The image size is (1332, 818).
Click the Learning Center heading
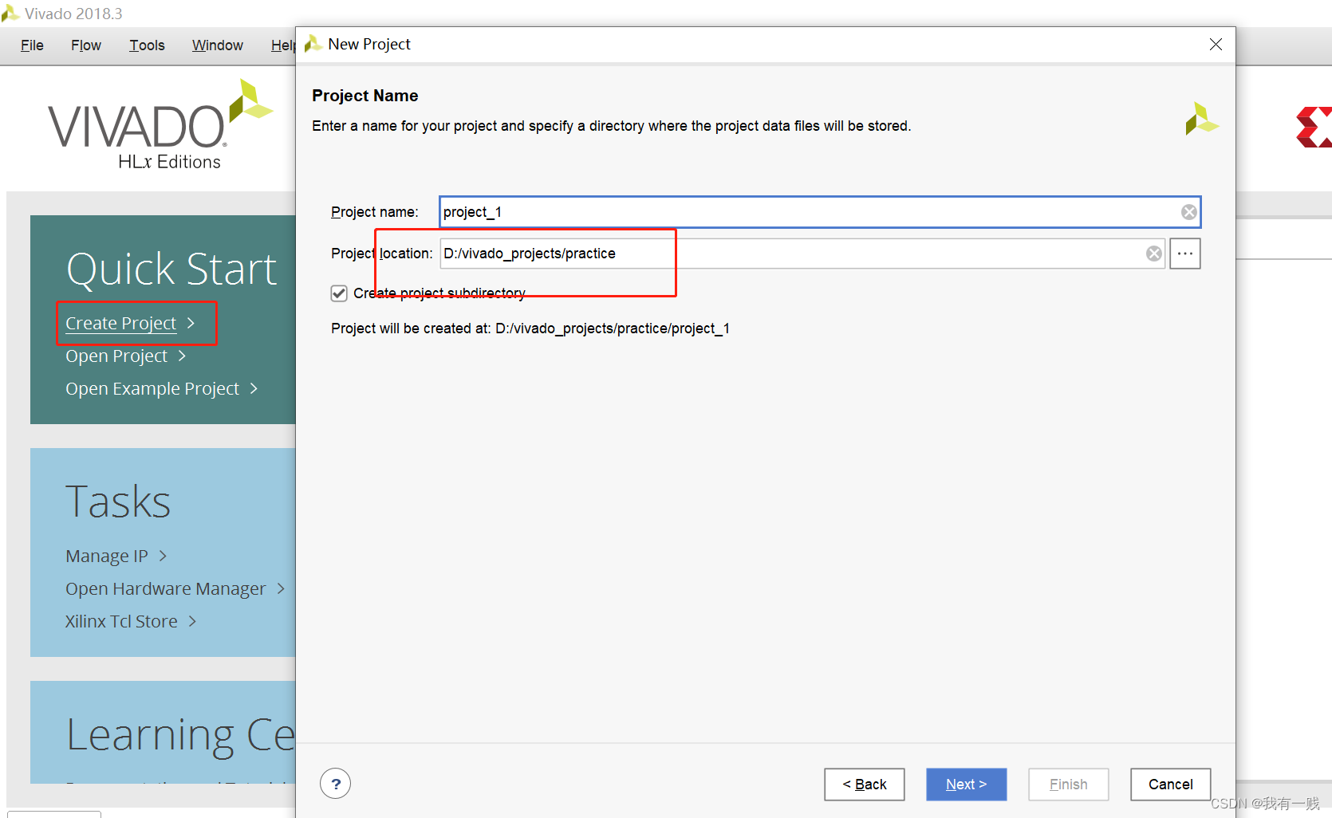coord(181,735)
